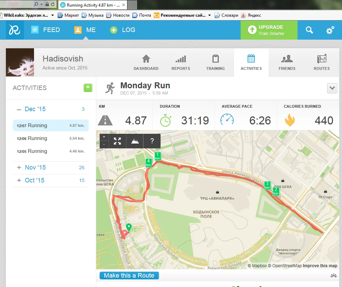Zoom in the map with plus
Screen dimensions: 342x287
coord(104,137)
